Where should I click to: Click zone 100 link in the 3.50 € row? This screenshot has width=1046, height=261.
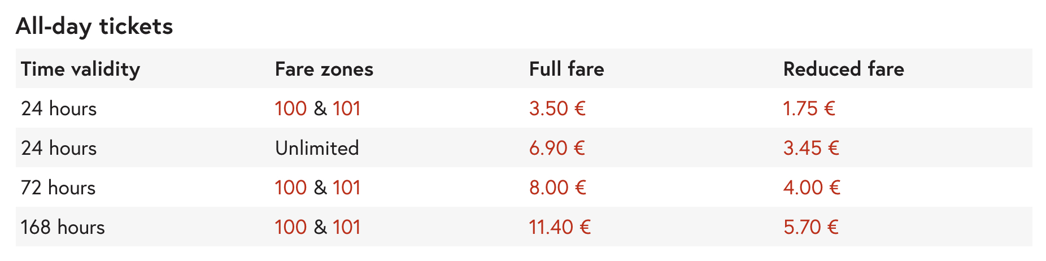[290, 108]
